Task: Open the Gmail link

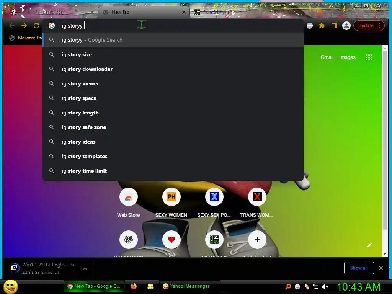Action: (x=327, y=57)
